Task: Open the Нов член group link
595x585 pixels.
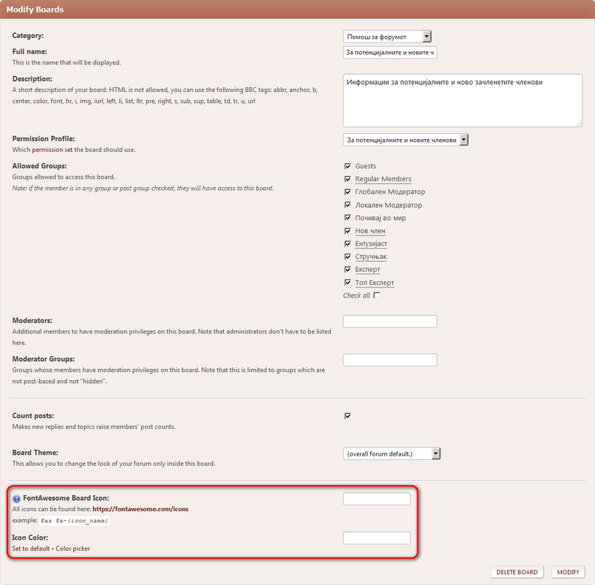Action: pos(370,231)
